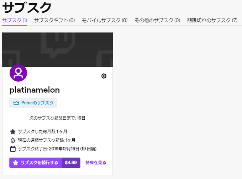The width and height of the screenshot is (242, 179).
Task: Click the purple platinamelon avatar icon
Action: [x=19, y=73]
